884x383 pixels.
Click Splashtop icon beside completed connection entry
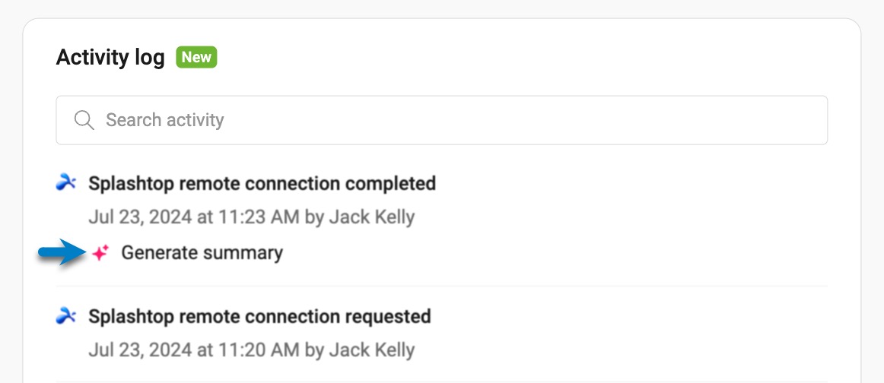66,182
